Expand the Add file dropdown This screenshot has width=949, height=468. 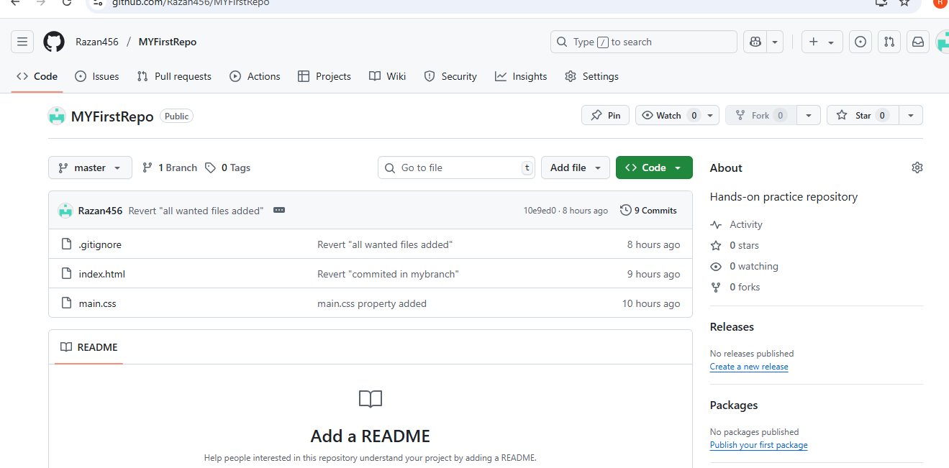click(x=575, y=168)
